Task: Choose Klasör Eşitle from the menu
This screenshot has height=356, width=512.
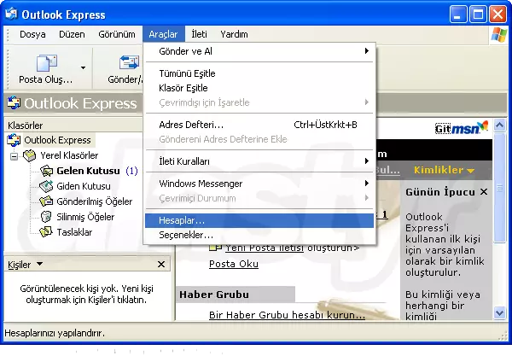Action: [259, 88]
